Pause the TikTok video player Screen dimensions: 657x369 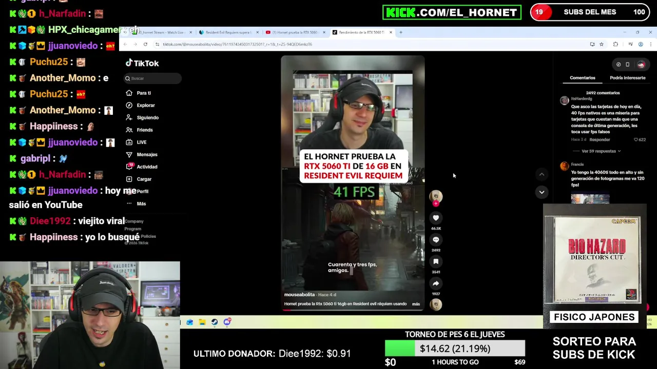[x=353, y=183]
